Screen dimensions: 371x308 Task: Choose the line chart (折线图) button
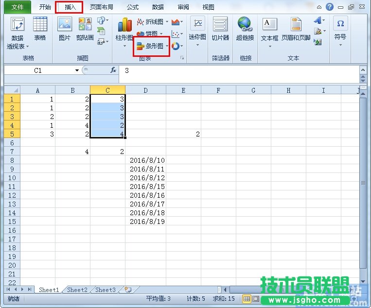click(152, 22)
